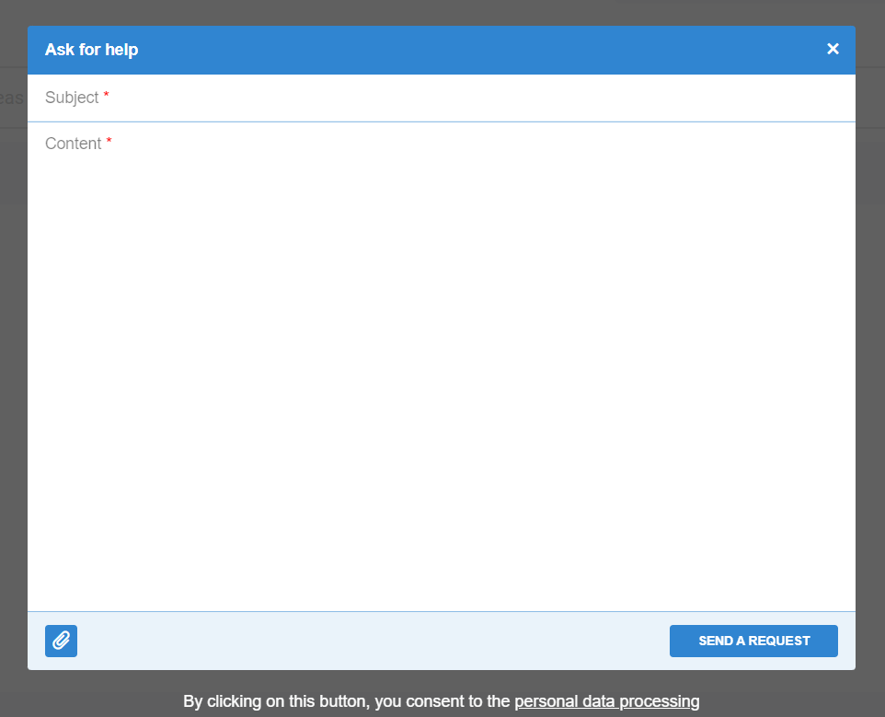Click the Ask for help dialog title
The height and width of the screenshot is (717, 885).
coord(91,50)
